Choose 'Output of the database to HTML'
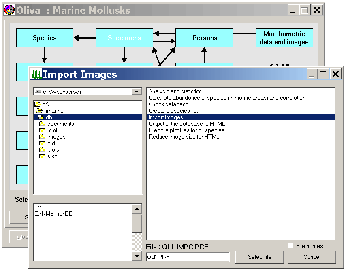 186,124
